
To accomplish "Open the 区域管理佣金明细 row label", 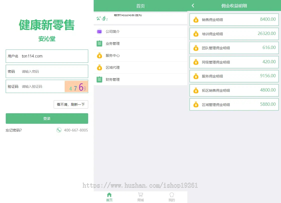I will pyautogui.click(x=216, y=104).
